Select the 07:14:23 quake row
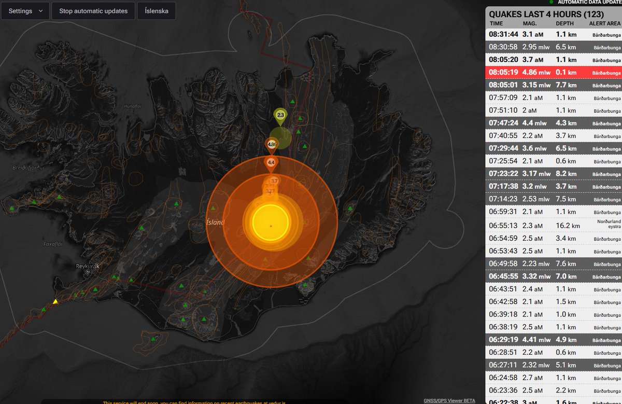 (x=553, y=199)
